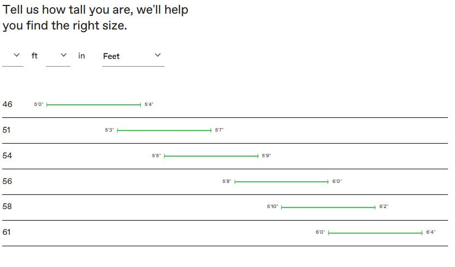Select size 61 row label
The image size is (455, 267).
click(7, 232)
